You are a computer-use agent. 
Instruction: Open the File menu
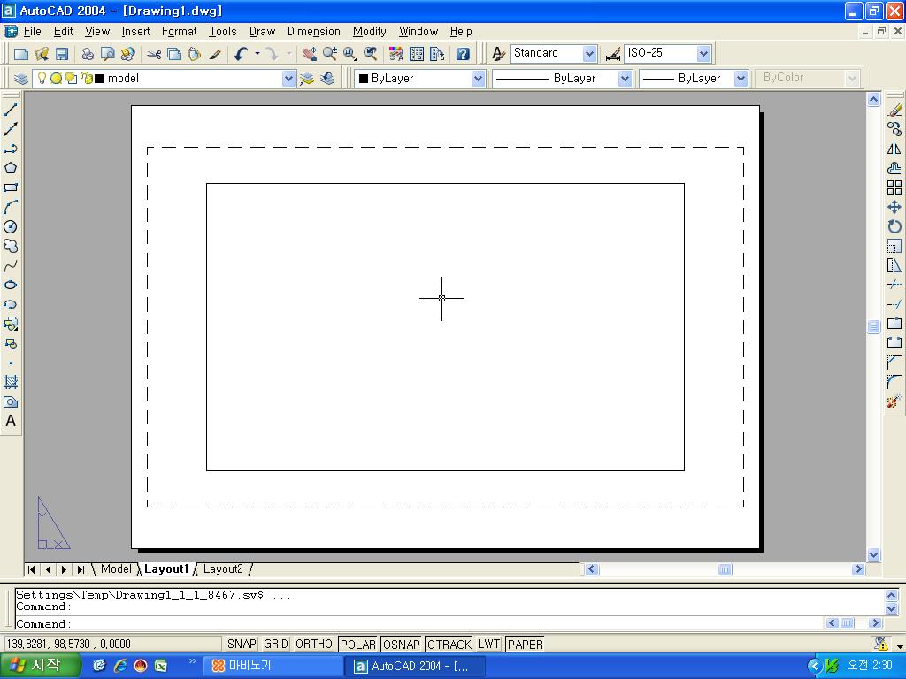(32, 31)
